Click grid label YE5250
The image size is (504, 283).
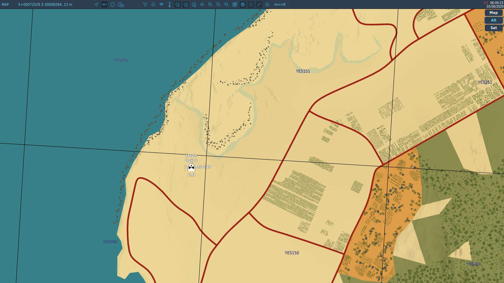pos(474,264)
